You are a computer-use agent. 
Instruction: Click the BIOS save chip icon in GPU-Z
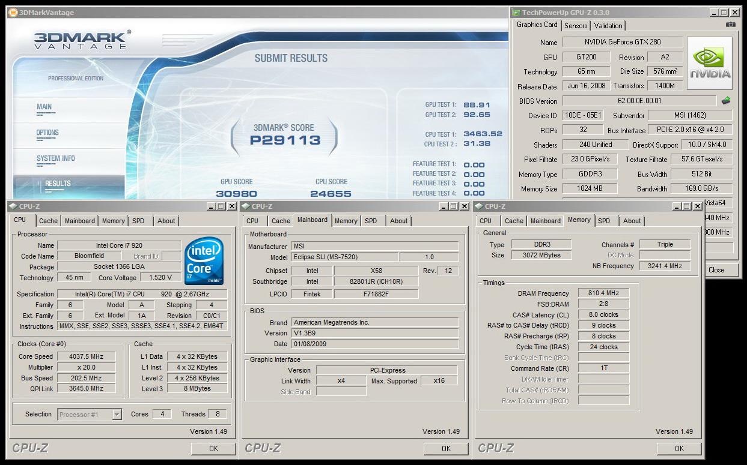tap(726, 101)
